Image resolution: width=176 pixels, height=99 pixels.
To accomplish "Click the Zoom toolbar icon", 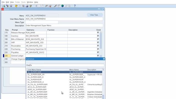I will 59,6.
